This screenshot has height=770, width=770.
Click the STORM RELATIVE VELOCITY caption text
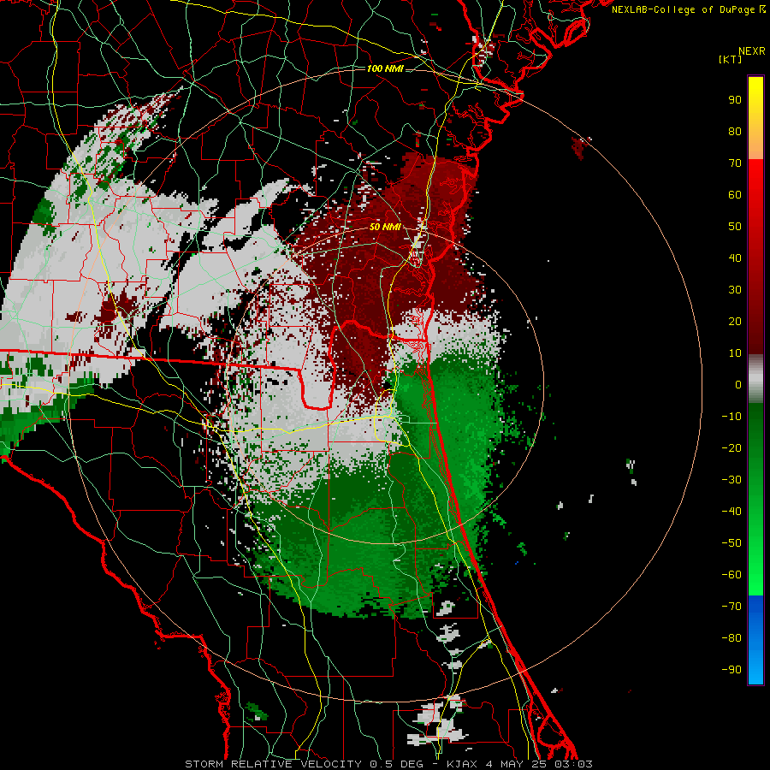pos(273,764)
